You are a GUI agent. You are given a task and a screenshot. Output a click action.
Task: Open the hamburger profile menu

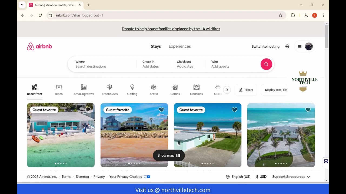tap(300, 46)
